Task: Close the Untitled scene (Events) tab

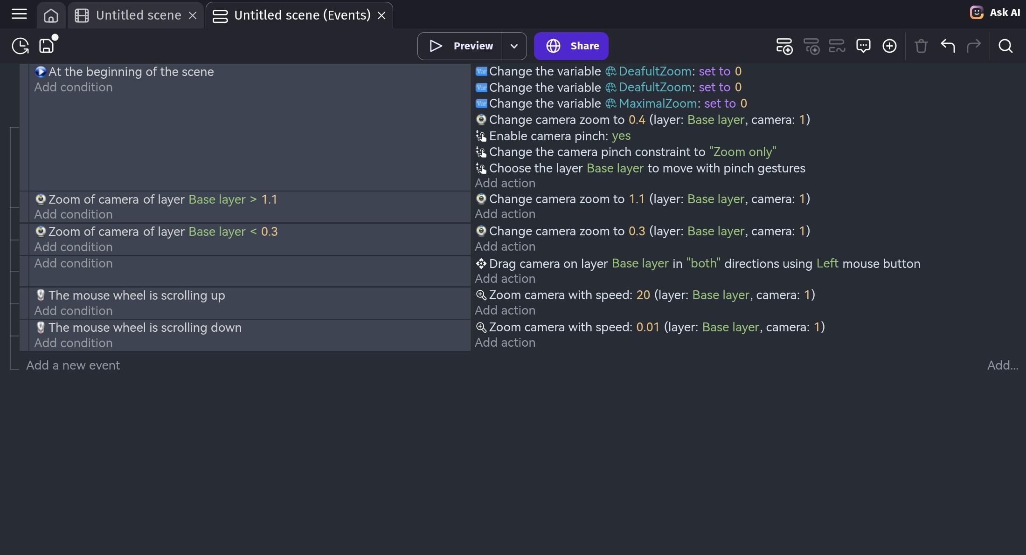Action: 381,15
